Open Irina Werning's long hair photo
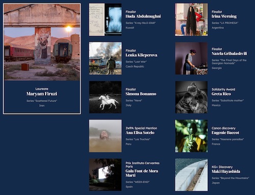This screenshot has height=195, width=255. pyautogui.click(x=191, y=19)
